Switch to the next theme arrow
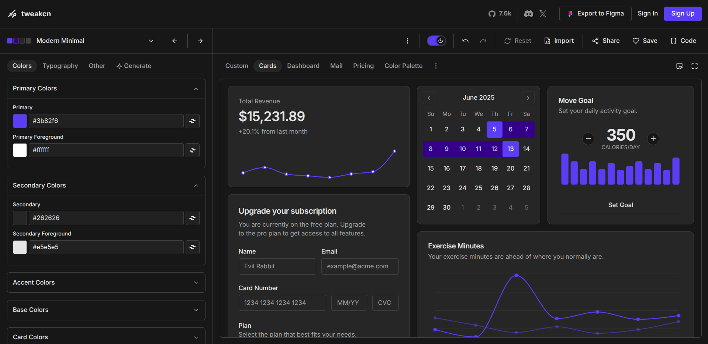 coord(200,41)
